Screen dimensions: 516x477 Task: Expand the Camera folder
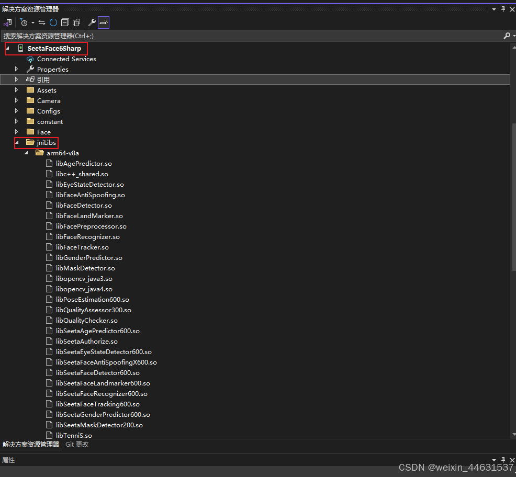click(x=16, y=100)
